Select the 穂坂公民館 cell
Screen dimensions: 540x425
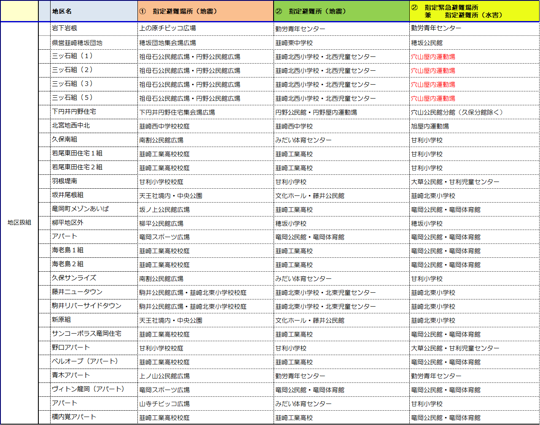[x=474, y=43]
